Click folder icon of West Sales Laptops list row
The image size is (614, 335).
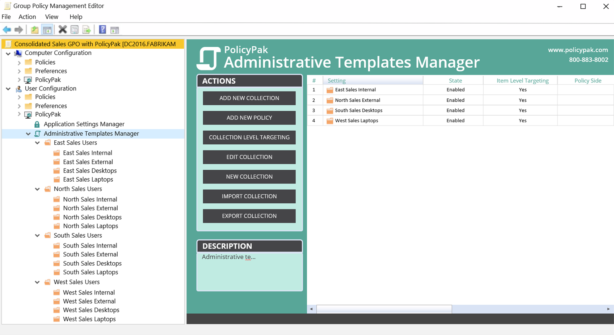330,121
